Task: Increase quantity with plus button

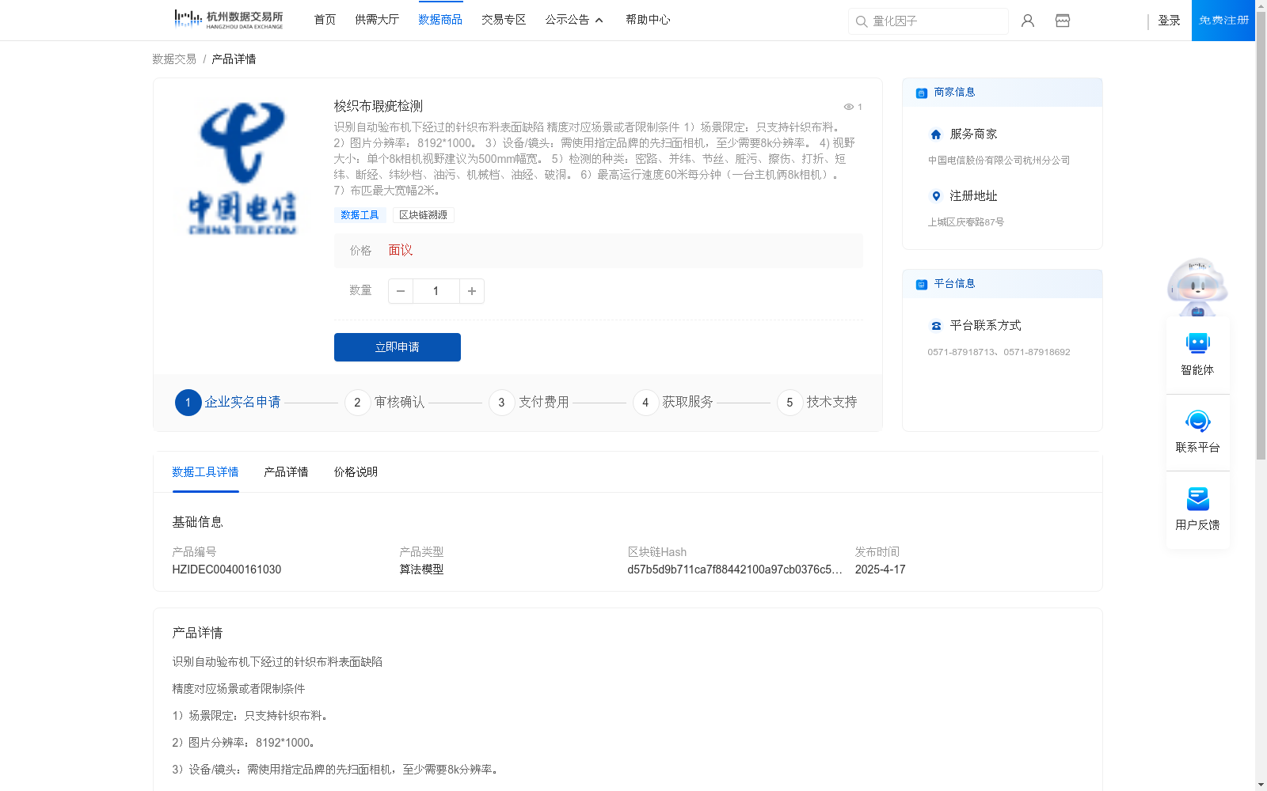Action: pyautogui.click(x=472, y=291)
